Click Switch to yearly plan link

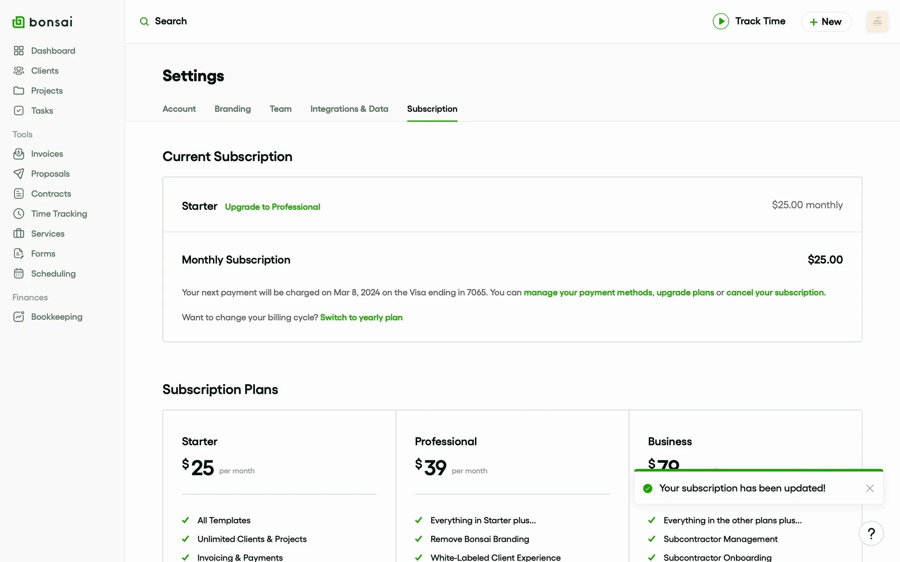[361, 317]
